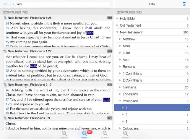Switch to Search 4 tab
This screenshot has width=190, height=139.
[x=125, y=135]
